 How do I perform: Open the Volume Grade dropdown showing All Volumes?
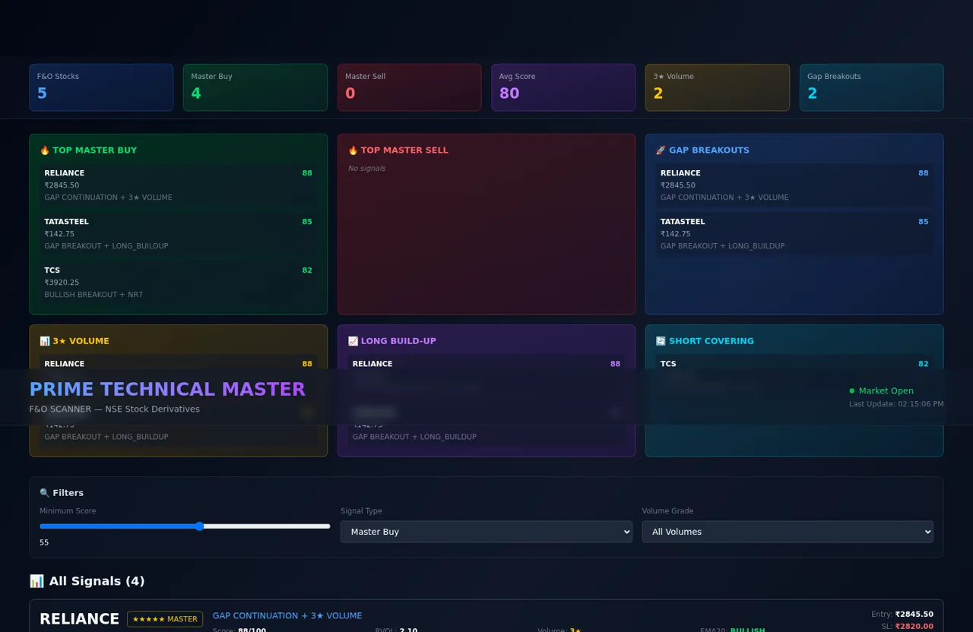click(x=788, y=532)
